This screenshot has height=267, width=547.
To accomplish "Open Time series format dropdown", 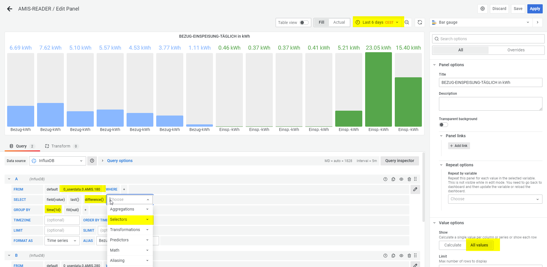I will tap(62, 241).
